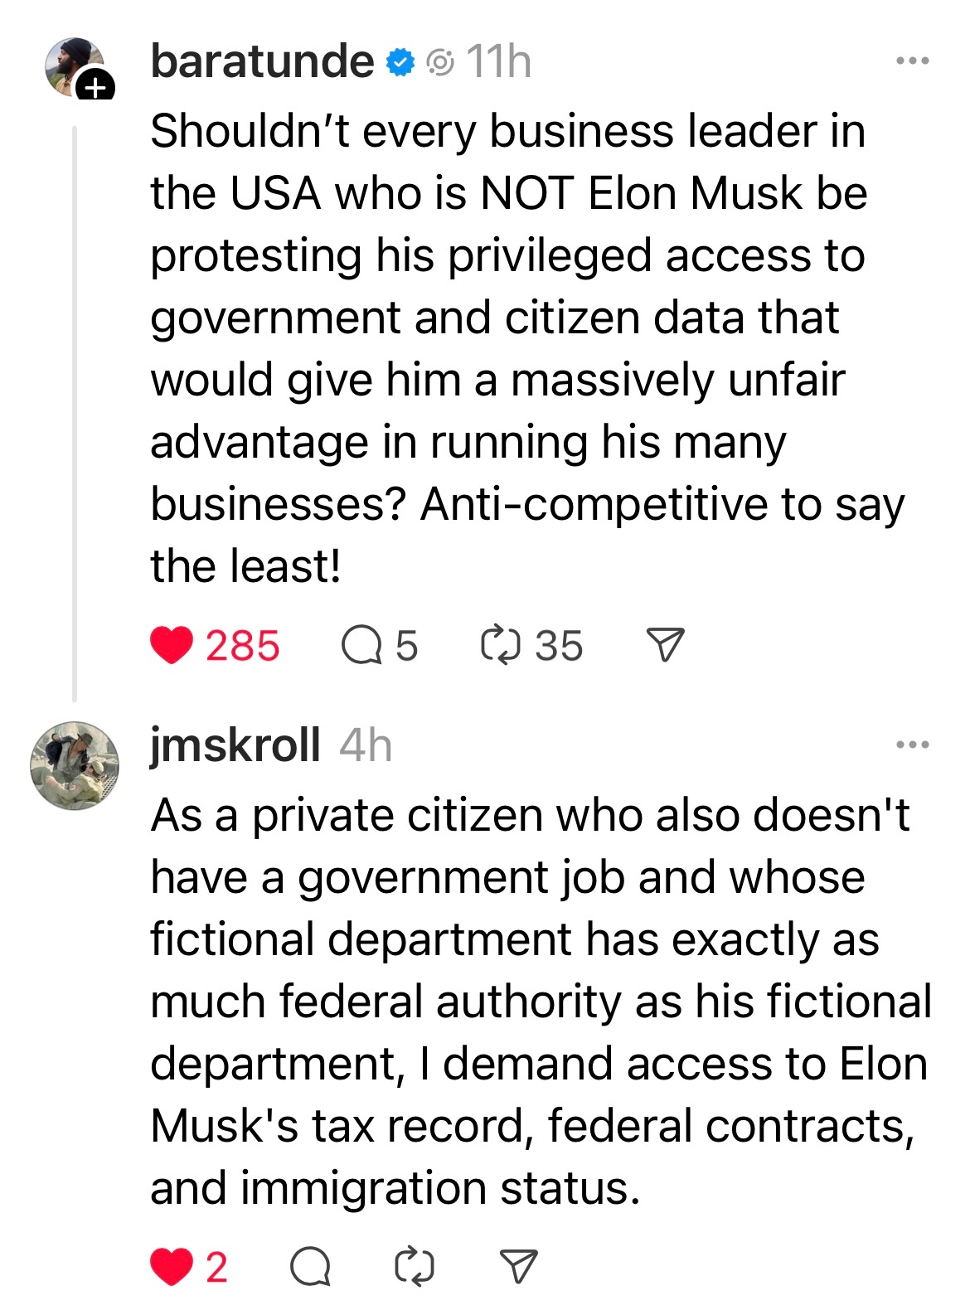Share baratunde's post via send icon

665,645
